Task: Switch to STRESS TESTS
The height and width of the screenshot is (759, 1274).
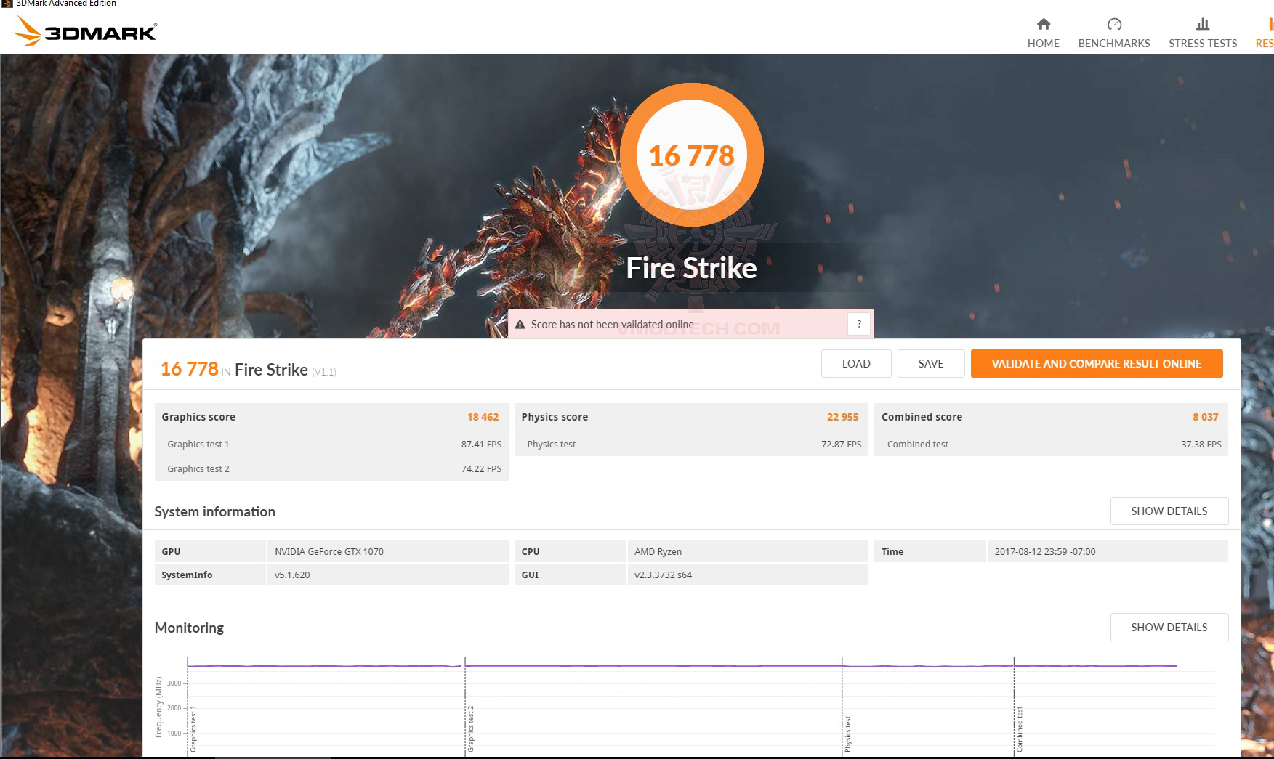Action: coord(1202,44)
